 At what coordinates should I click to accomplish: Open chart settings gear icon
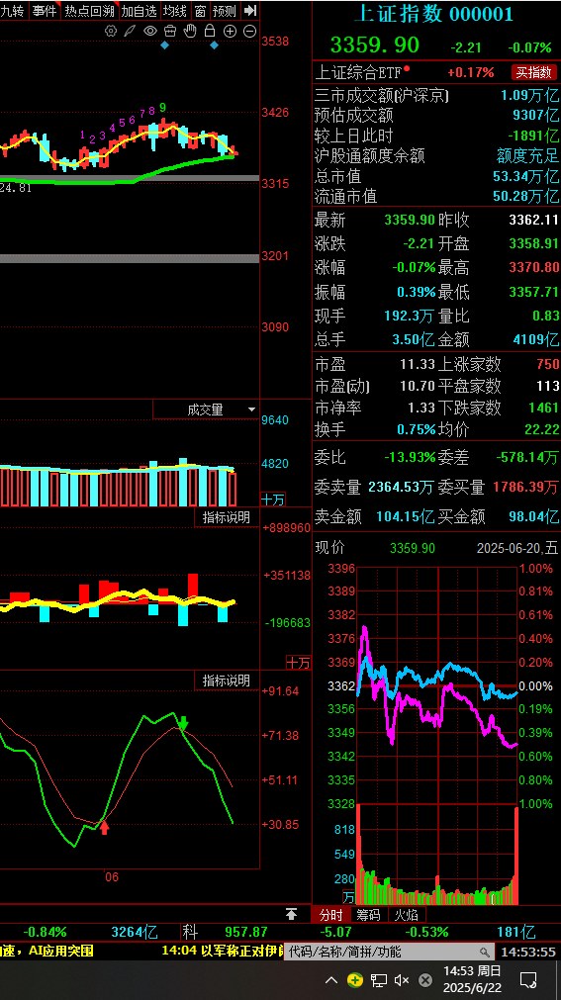111,31
